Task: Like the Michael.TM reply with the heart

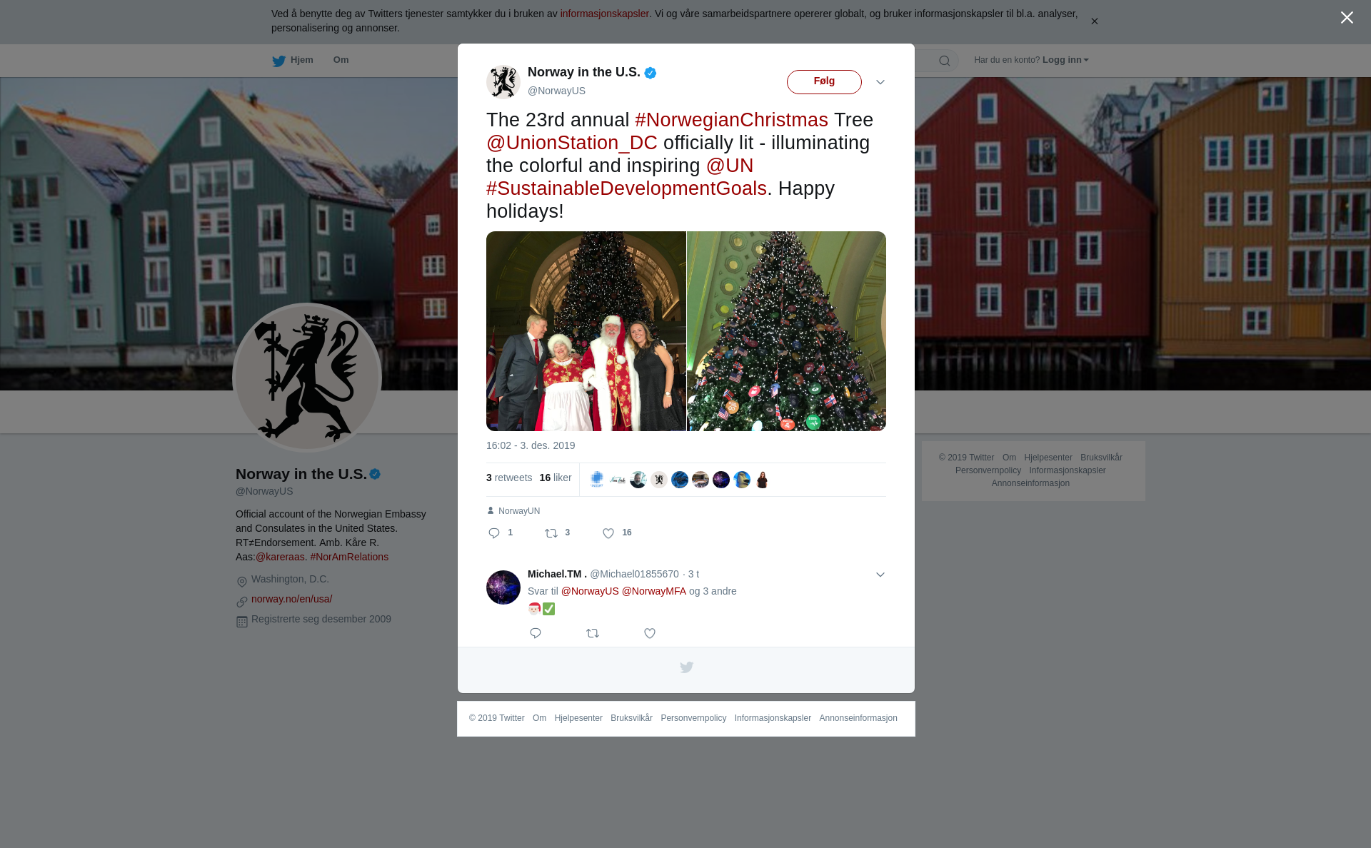Action: pos(650,633)
